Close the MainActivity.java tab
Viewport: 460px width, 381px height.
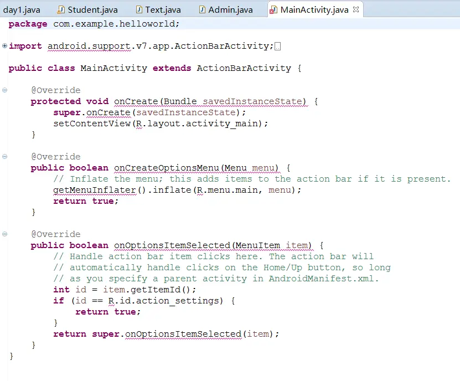tap(356, 9)
